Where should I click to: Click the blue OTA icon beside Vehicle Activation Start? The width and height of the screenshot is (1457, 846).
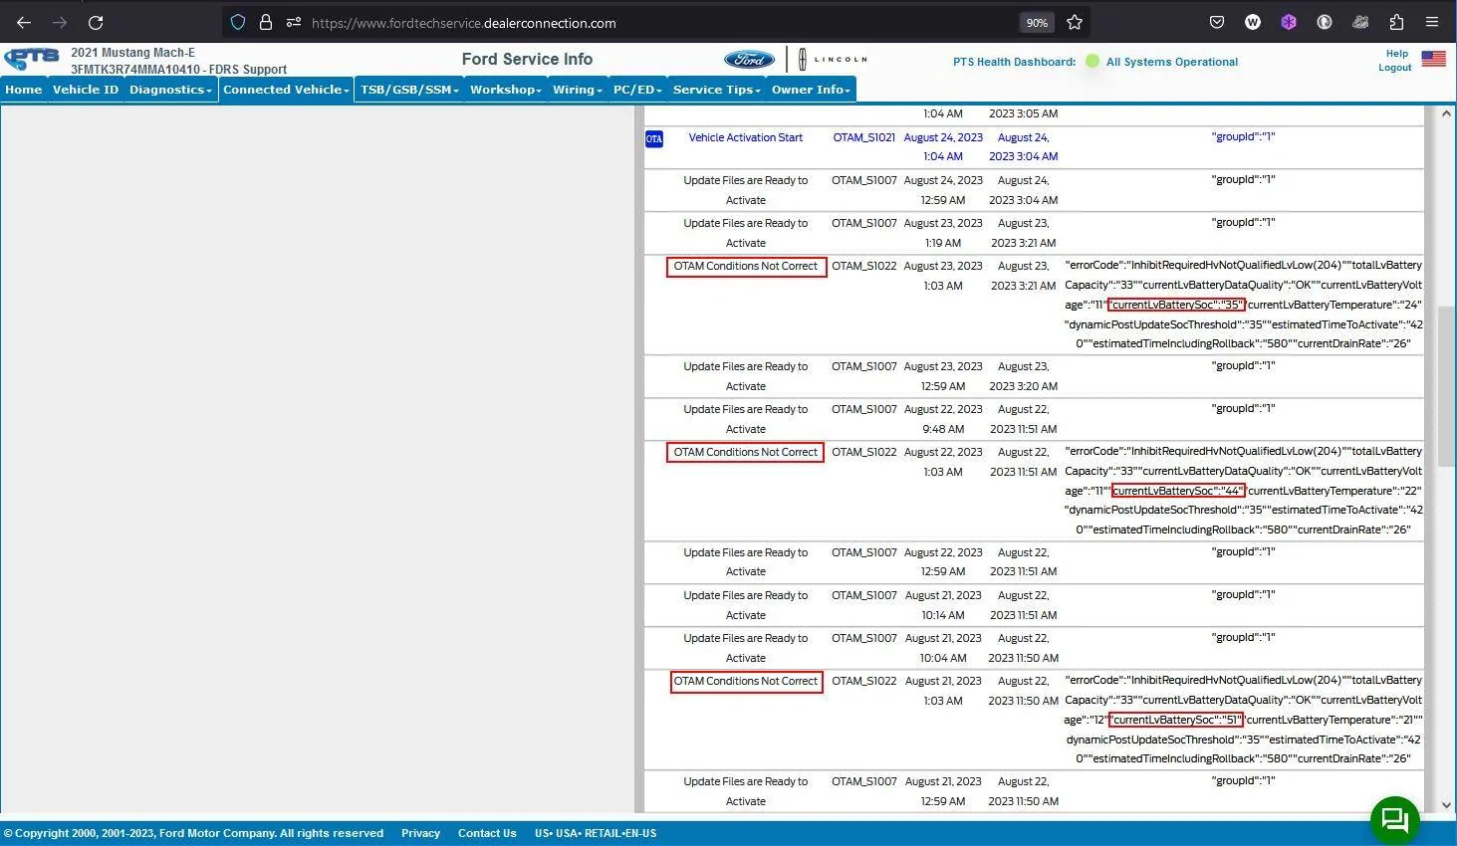654,138
